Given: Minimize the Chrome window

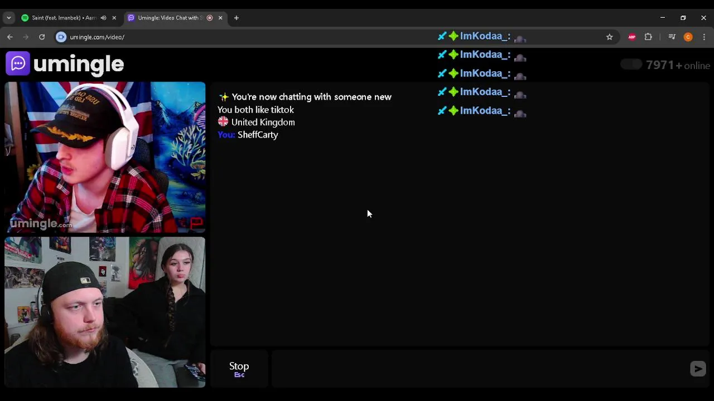Looking at the screenshot, I should click(x=663, y=18).
